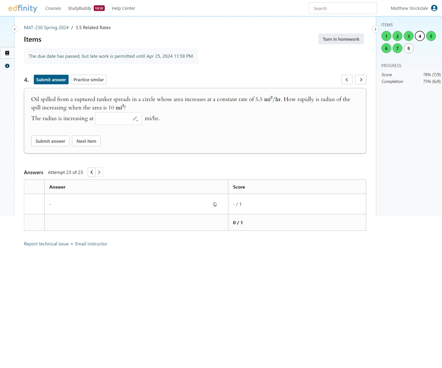442x368 pixels.
Task: Click the blue Submit answer button
Action: click(51, 80)
